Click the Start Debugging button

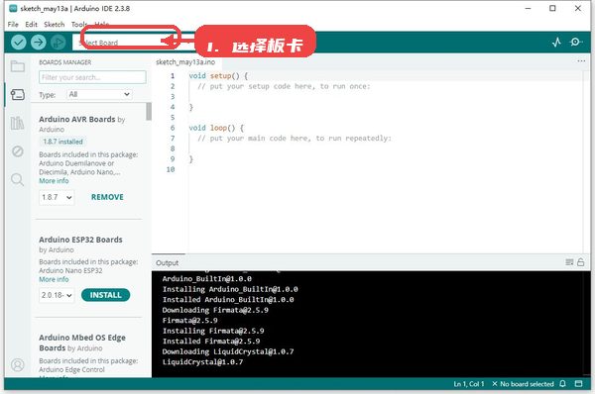click(x=59, y=42)
